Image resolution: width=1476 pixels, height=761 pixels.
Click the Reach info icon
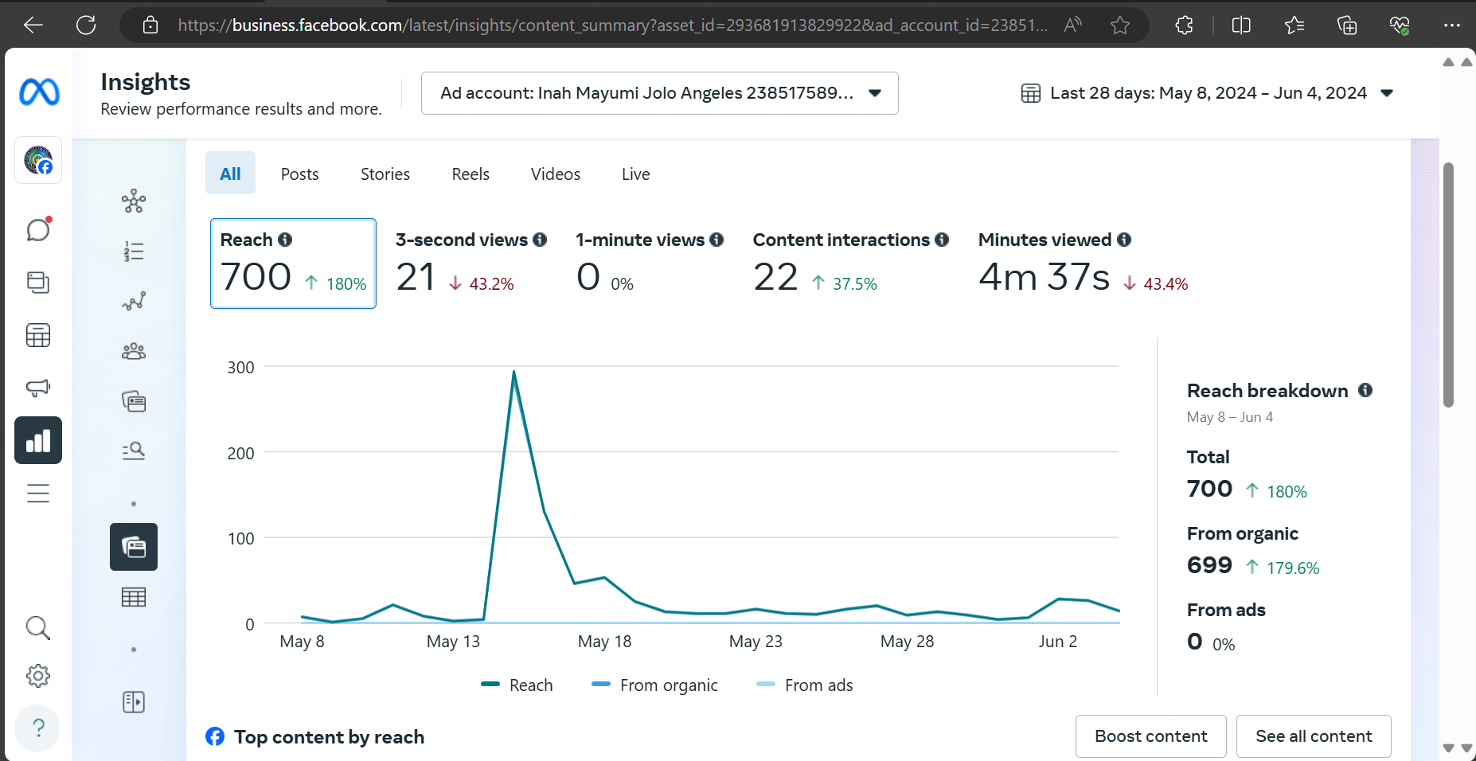click(285, 240)
